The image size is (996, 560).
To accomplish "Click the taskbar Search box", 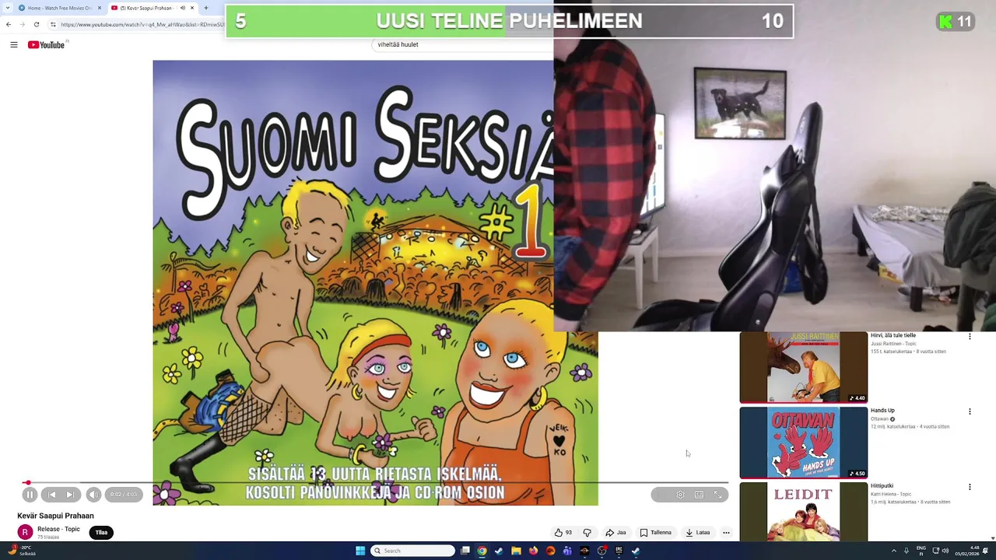I will point(412,551).
